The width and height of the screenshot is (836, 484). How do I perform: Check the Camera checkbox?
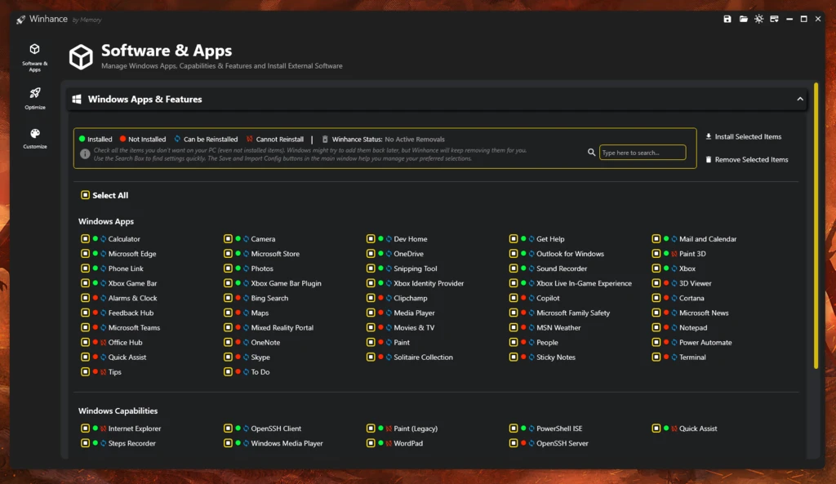[228, 239]
